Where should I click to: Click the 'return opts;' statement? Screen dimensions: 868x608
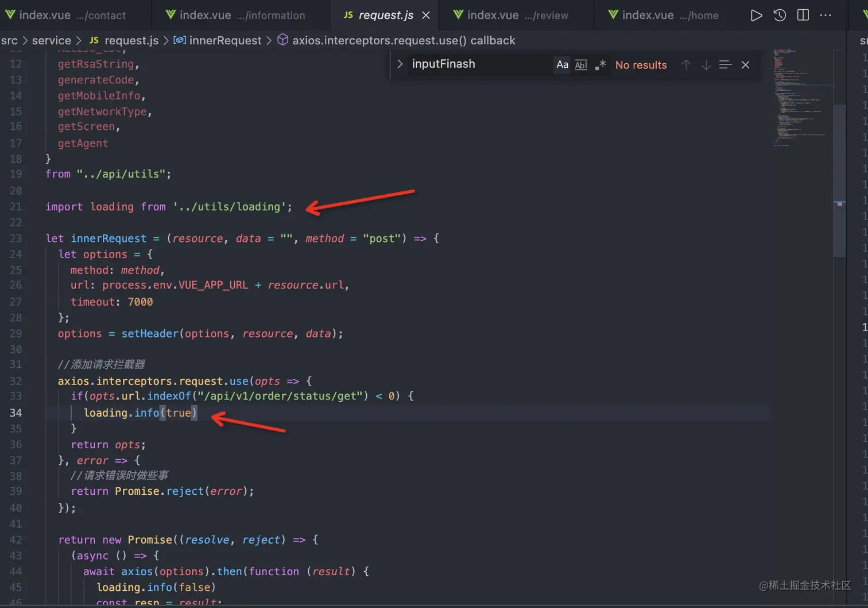[x=108, y=444]
